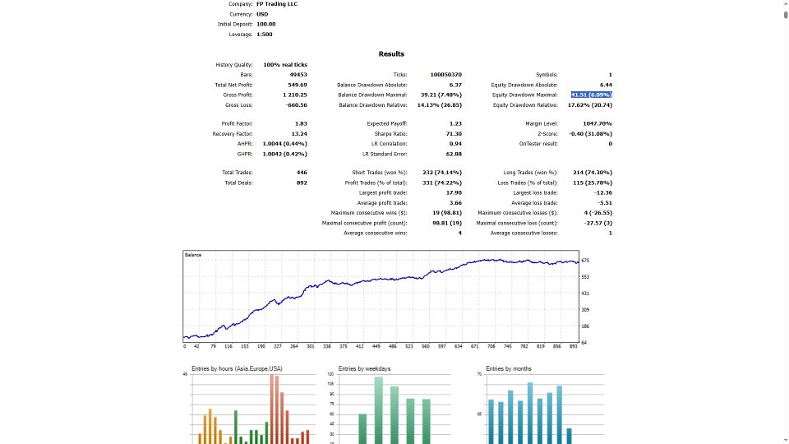Click the Entries by months chart title

tap(509, 369)
